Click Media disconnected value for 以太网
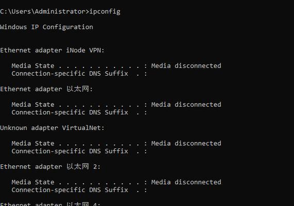 186,105
